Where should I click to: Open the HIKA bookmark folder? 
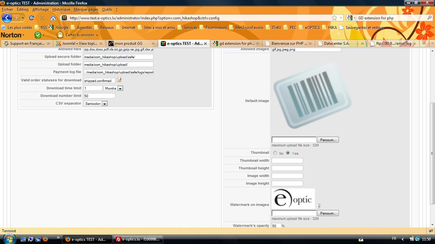click(x=329, y=28)
